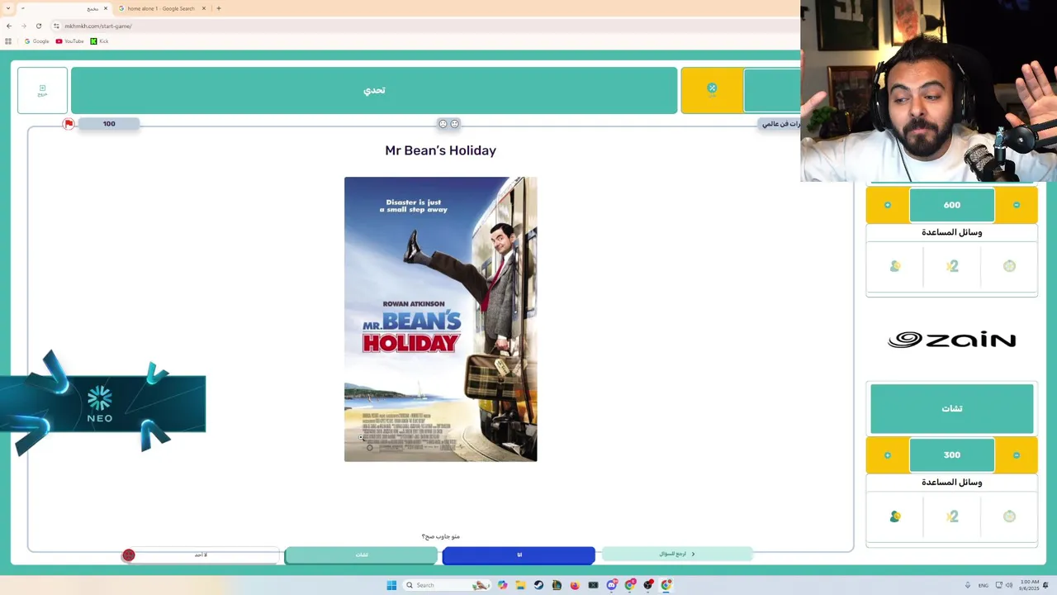The image size is (1057, 595).
Task: Click the yellow icon beside the تحدي banner
Action: click(712, 90)
